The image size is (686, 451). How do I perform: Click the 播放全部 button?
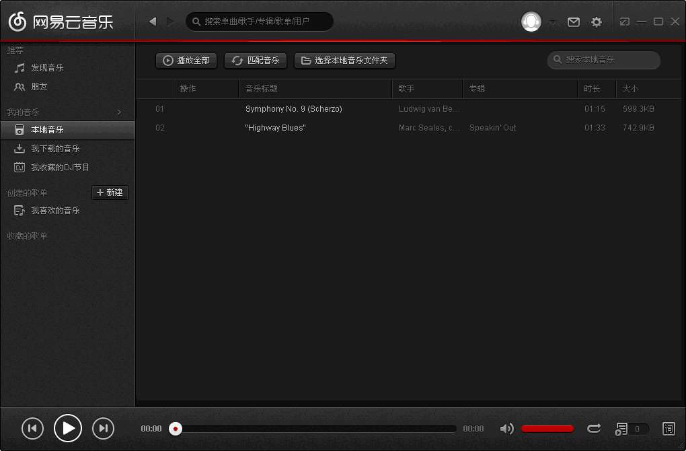(186, 61)
